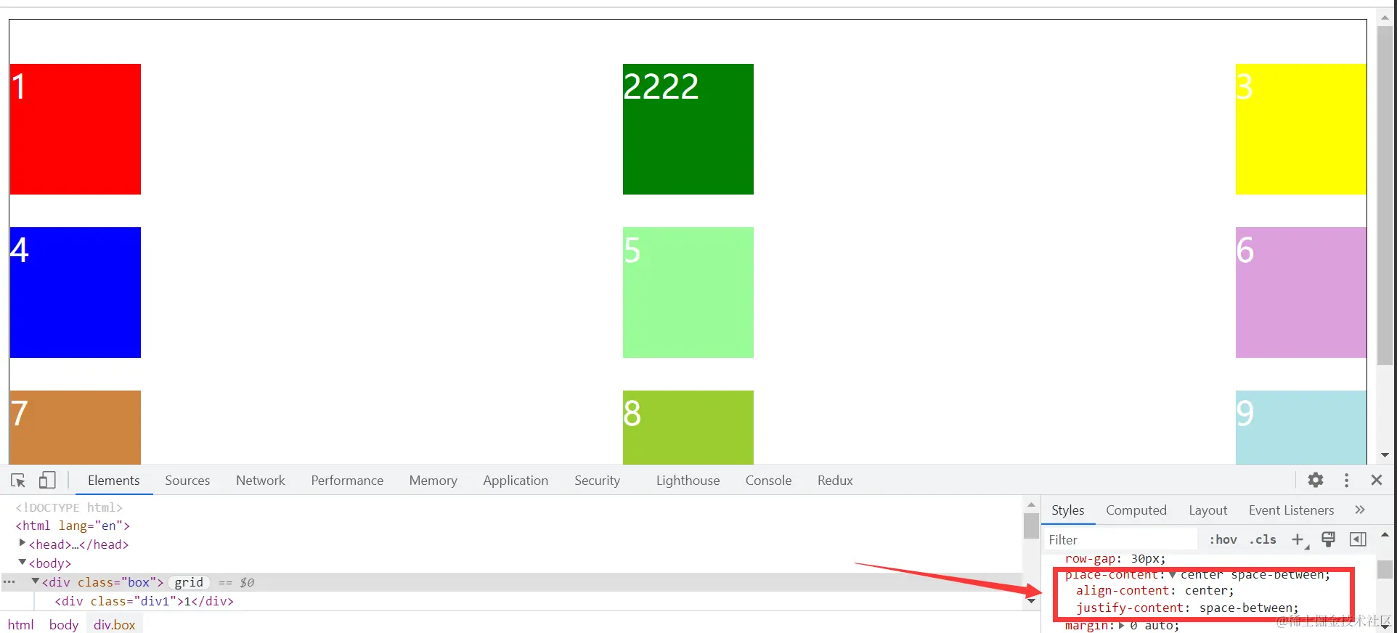This screenshot has width=1397, height=633.
Task: Click the light green grid box 5
Action: tap(688, 293)
